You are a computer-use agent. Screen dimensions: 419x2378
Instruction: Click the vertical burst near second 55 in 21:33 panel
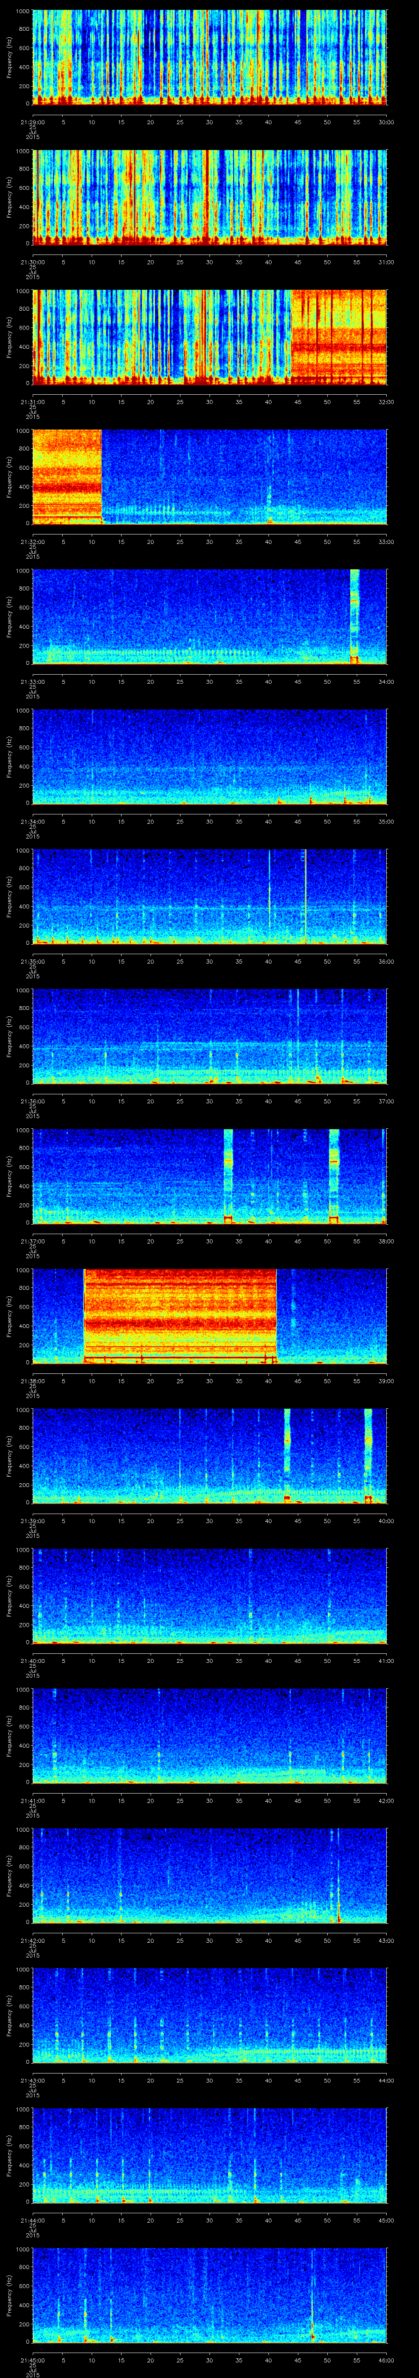pyautogui.click(x=354, y=617)
